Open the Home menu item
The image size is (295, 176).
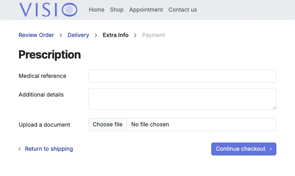pyautogui.click(x=97, y=10)
